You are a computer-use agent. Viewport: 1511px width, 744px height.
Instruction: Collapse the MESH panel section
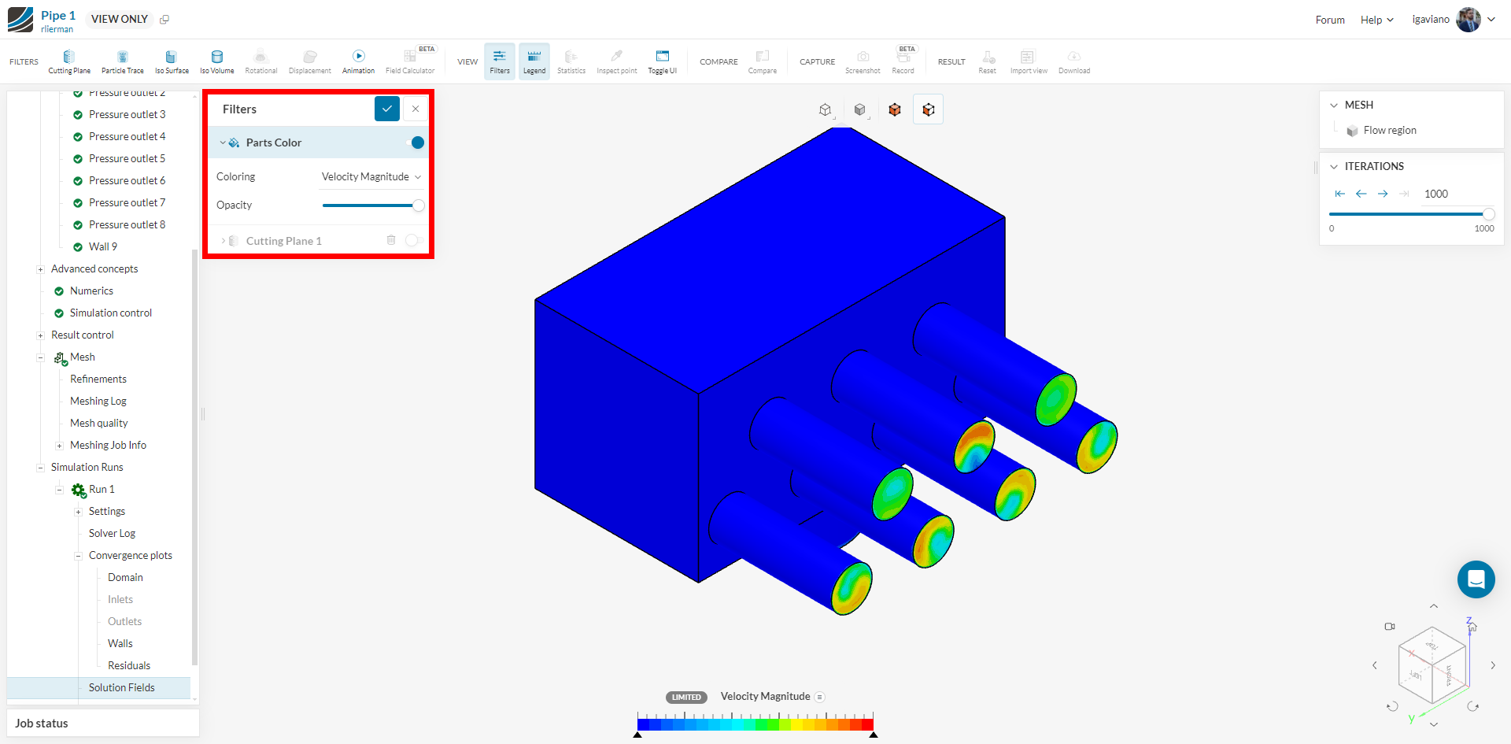(1334, 105)
